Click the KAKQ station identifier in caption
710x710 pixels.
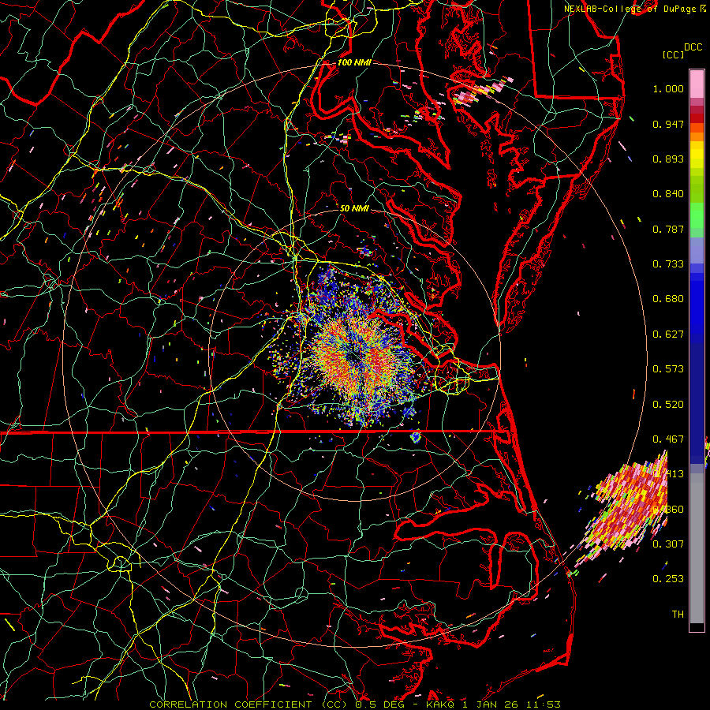coord(442,704)
